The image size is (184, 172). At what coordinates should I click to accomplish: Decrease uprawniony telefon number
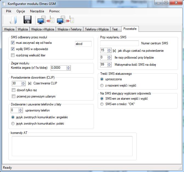coord(21,111)
